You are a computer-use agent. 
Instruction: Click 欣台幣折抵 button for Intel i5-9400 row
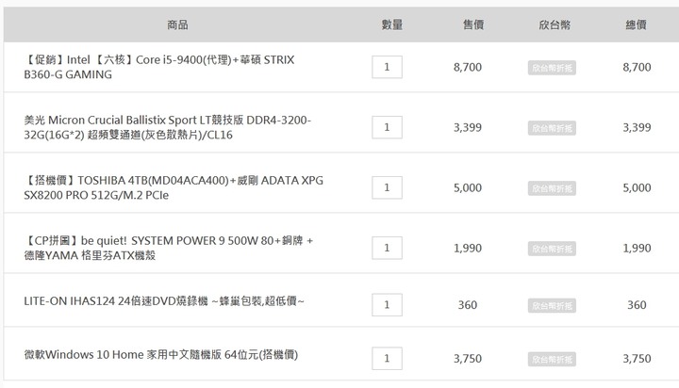click(x=552, y=68)
